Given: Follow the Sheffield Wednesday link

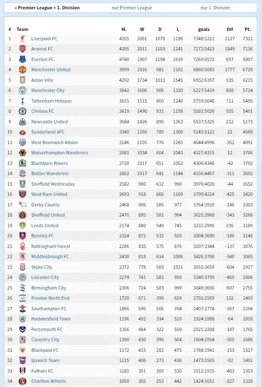Looking at the screenshot, I should tap(53, 184).
